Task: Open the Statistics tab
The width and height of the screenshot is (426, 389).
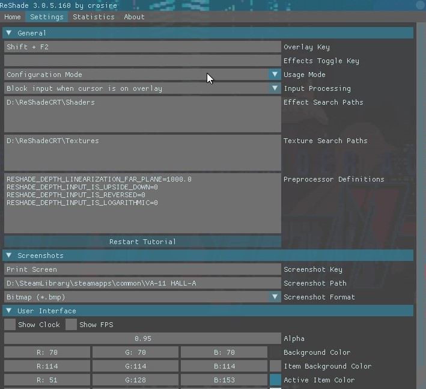Action: [x=94, y=17]
